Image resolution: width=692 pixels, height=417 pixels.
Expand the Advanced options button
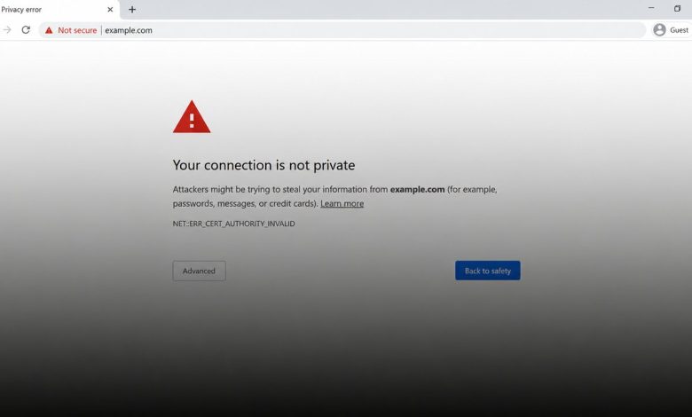pos(199,271)
